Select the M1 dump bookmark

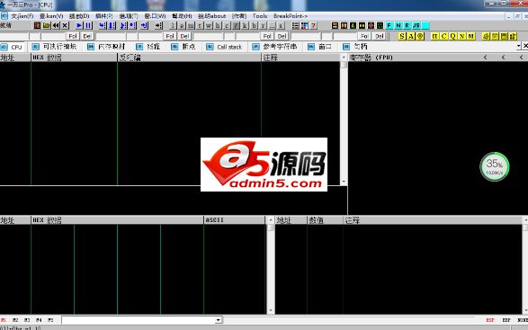(x=4, y=320)
